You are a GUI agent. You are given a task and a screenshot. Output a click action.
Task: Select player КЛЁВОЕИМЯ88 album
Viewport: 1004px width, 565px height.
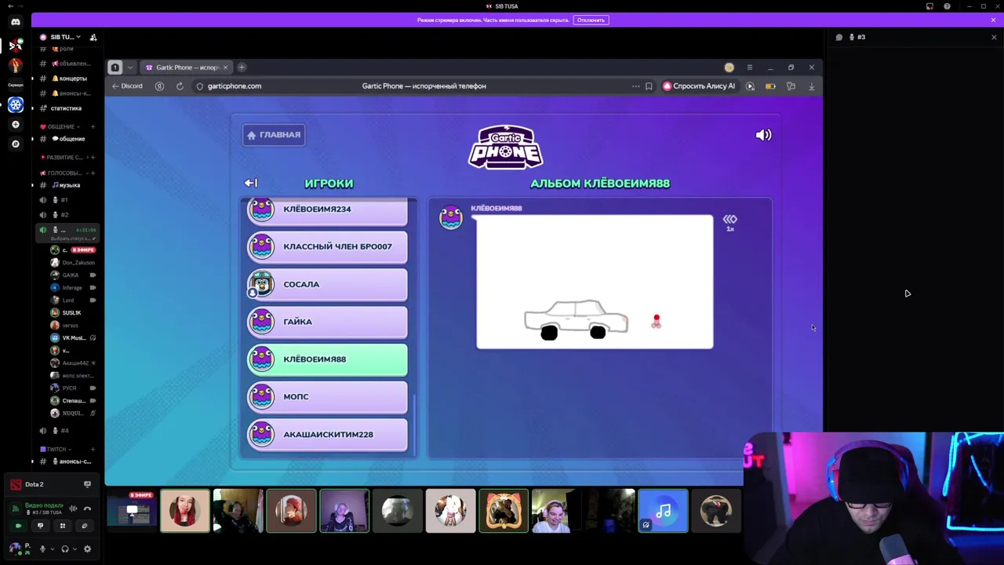(328, 359)
